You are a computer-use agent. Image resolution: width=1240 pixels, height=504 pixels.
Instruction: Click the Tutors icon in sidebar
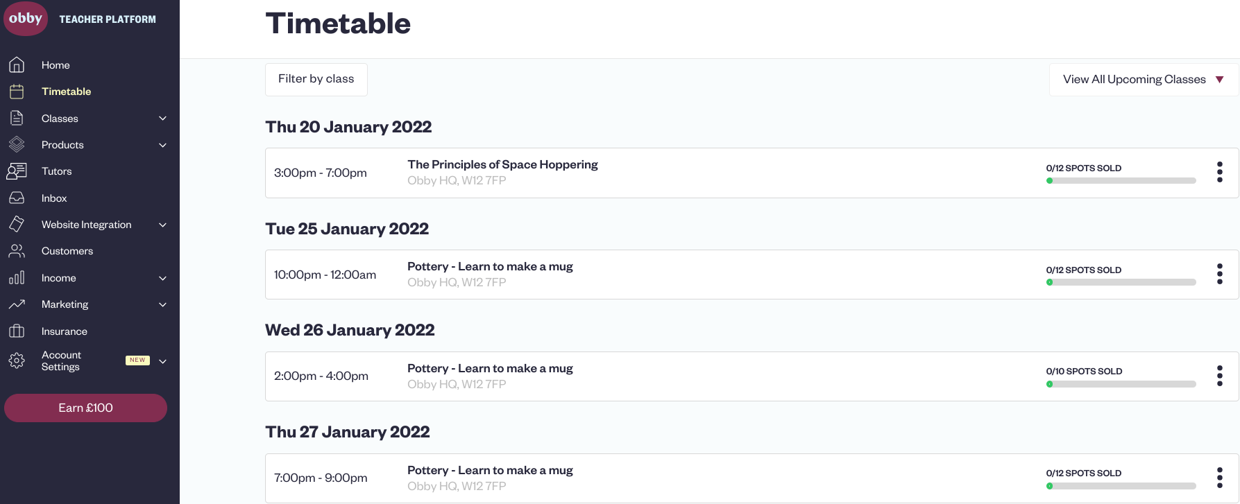point(17,171)
